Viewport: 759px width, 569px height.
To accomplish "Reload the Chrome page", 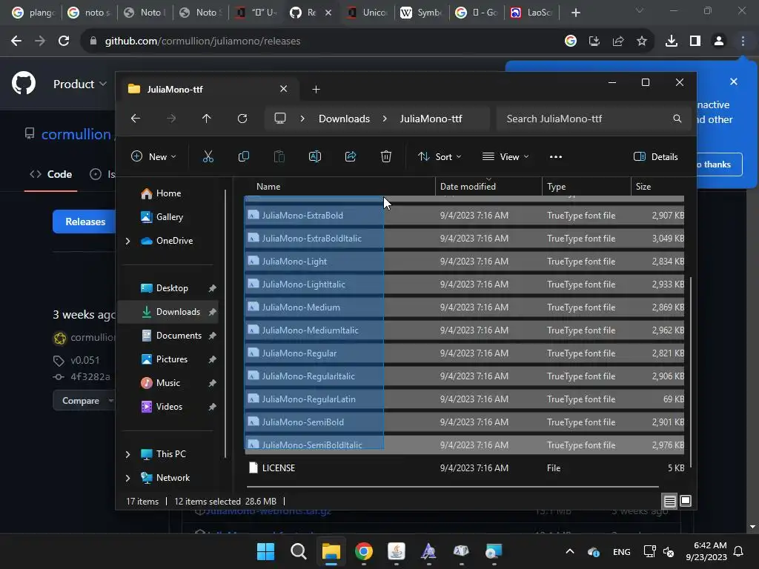I will click(64, 41).
